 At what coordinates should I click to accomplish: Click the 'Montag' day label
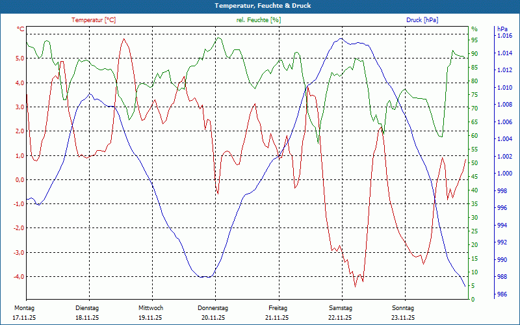24,308
